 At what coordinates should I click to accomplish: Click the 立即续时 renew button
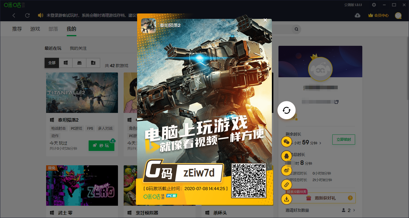point(344,140)
